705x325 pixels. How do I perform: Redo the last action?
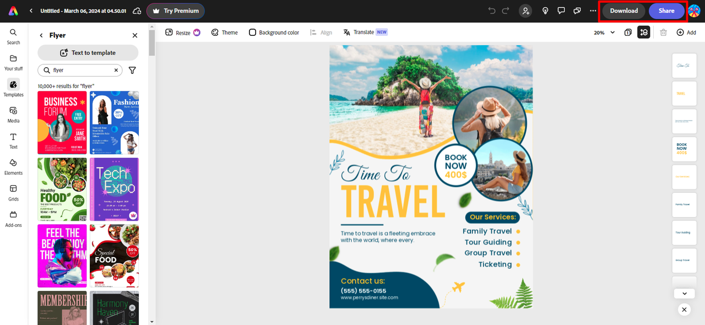[x=506, y=10]
